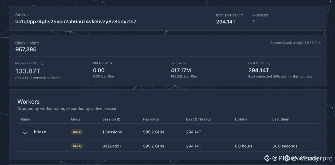
Task: Click the WORKERS header label
Action: pyautogui.click(x=260, y=15)
